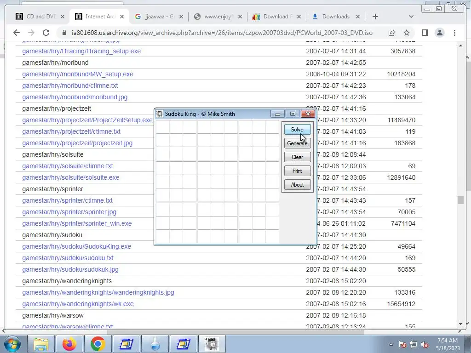Image resolution: width=471 pixels, height=353 pixels.
Task: Click the Sudoku King title bar icon
Action: (x=160, y=114)
